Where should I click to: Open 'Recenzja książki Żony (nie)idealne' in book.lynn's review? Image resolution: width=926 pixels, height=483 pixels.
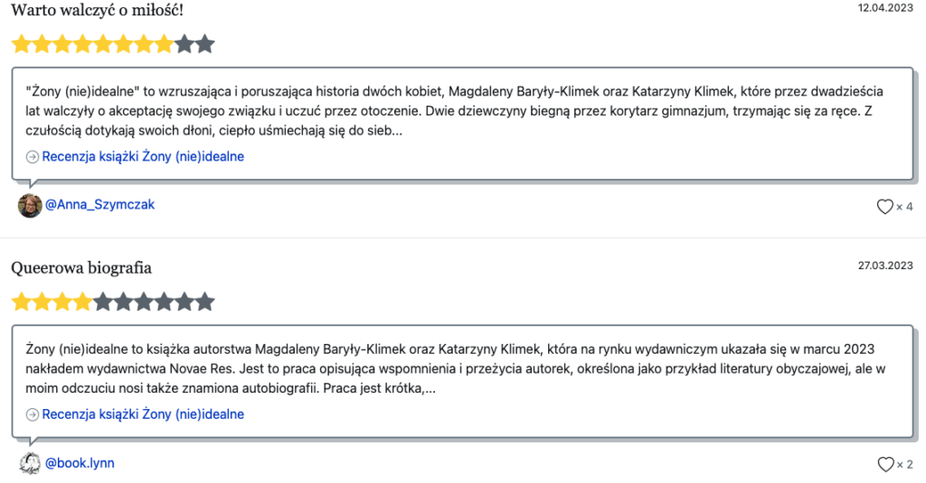click(x=143, y=415)
